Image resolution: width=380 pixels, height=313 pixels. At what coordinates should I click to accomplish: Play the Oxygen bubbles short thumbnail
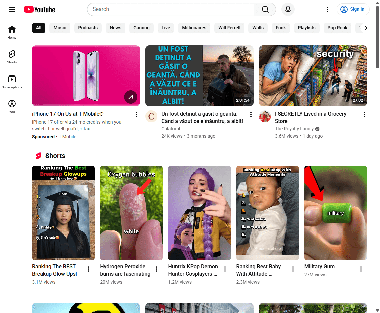pyautogui.click(x=131, y=213)
